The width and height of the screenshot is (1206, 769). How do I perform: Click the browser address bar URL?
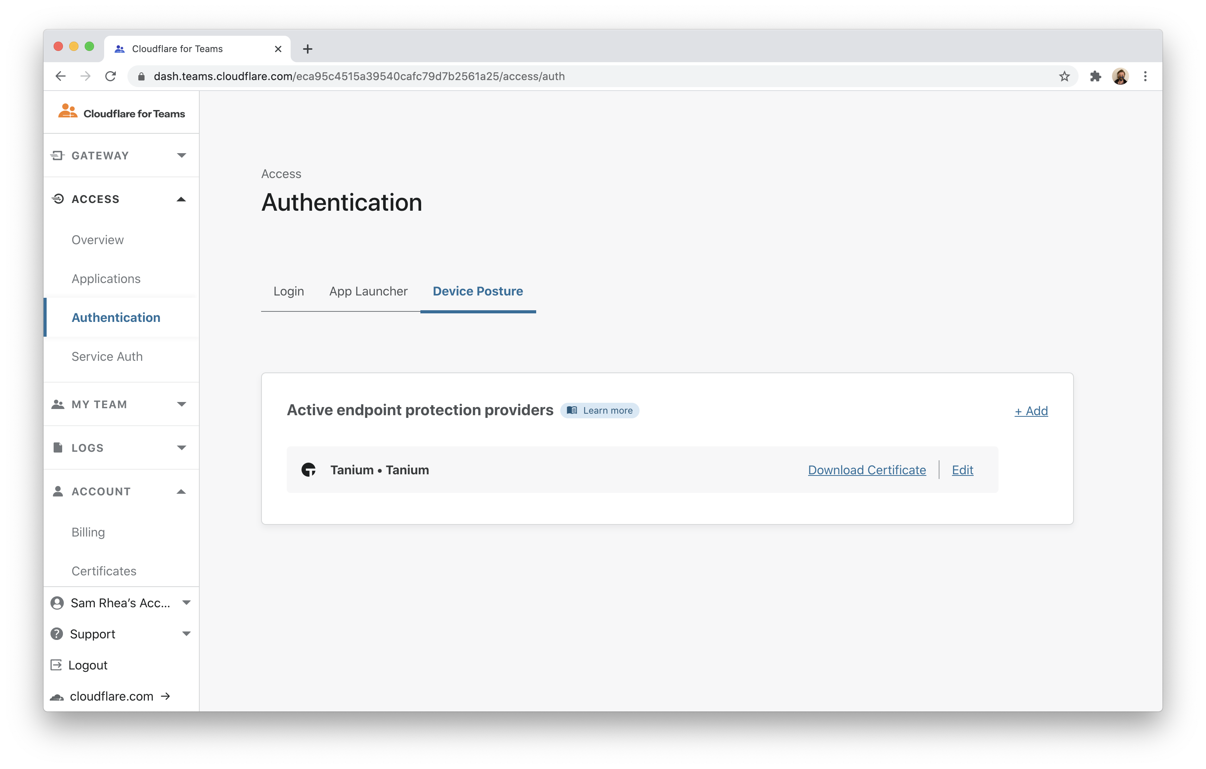(x=359, y=76)
